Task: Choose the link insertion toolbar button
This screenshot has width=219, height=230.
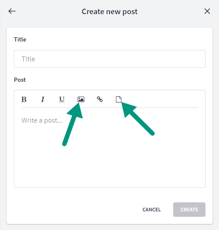Action: [x=100, y=99]
